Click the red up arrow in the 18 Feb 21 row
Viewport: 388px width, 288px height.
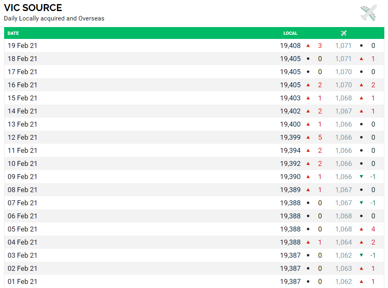[x=361, y=59]
